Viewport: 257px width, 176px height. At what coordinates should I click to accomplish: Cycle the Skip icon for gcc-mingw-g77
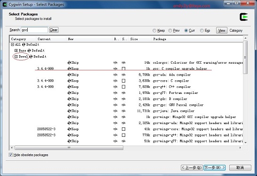[69, 141]
